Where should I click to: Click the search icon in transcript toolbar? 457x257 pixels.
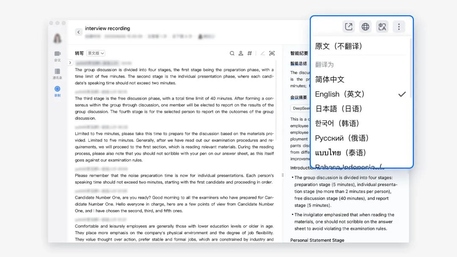232,53
